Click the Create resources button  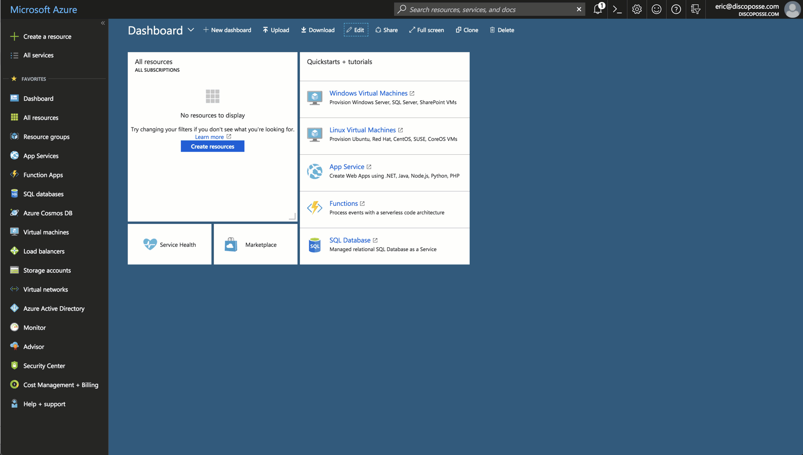point(212,147)
